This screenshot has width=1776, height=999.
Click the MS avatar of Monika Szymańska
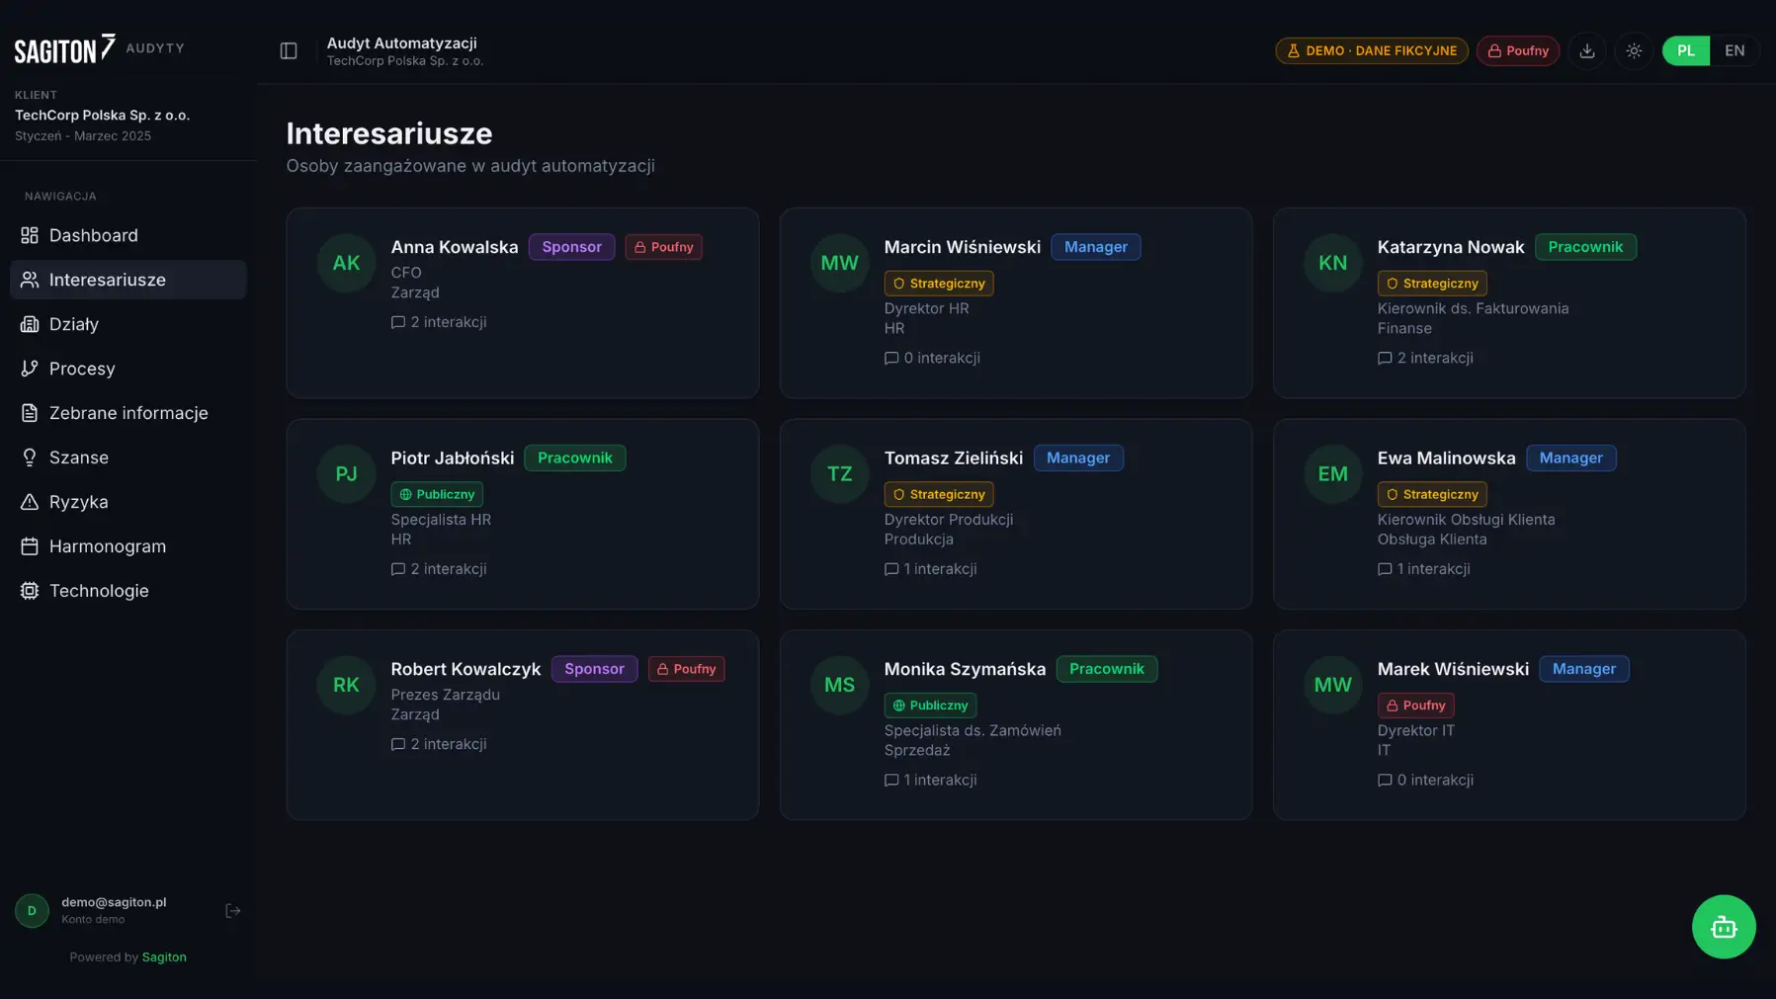[839, 685]
